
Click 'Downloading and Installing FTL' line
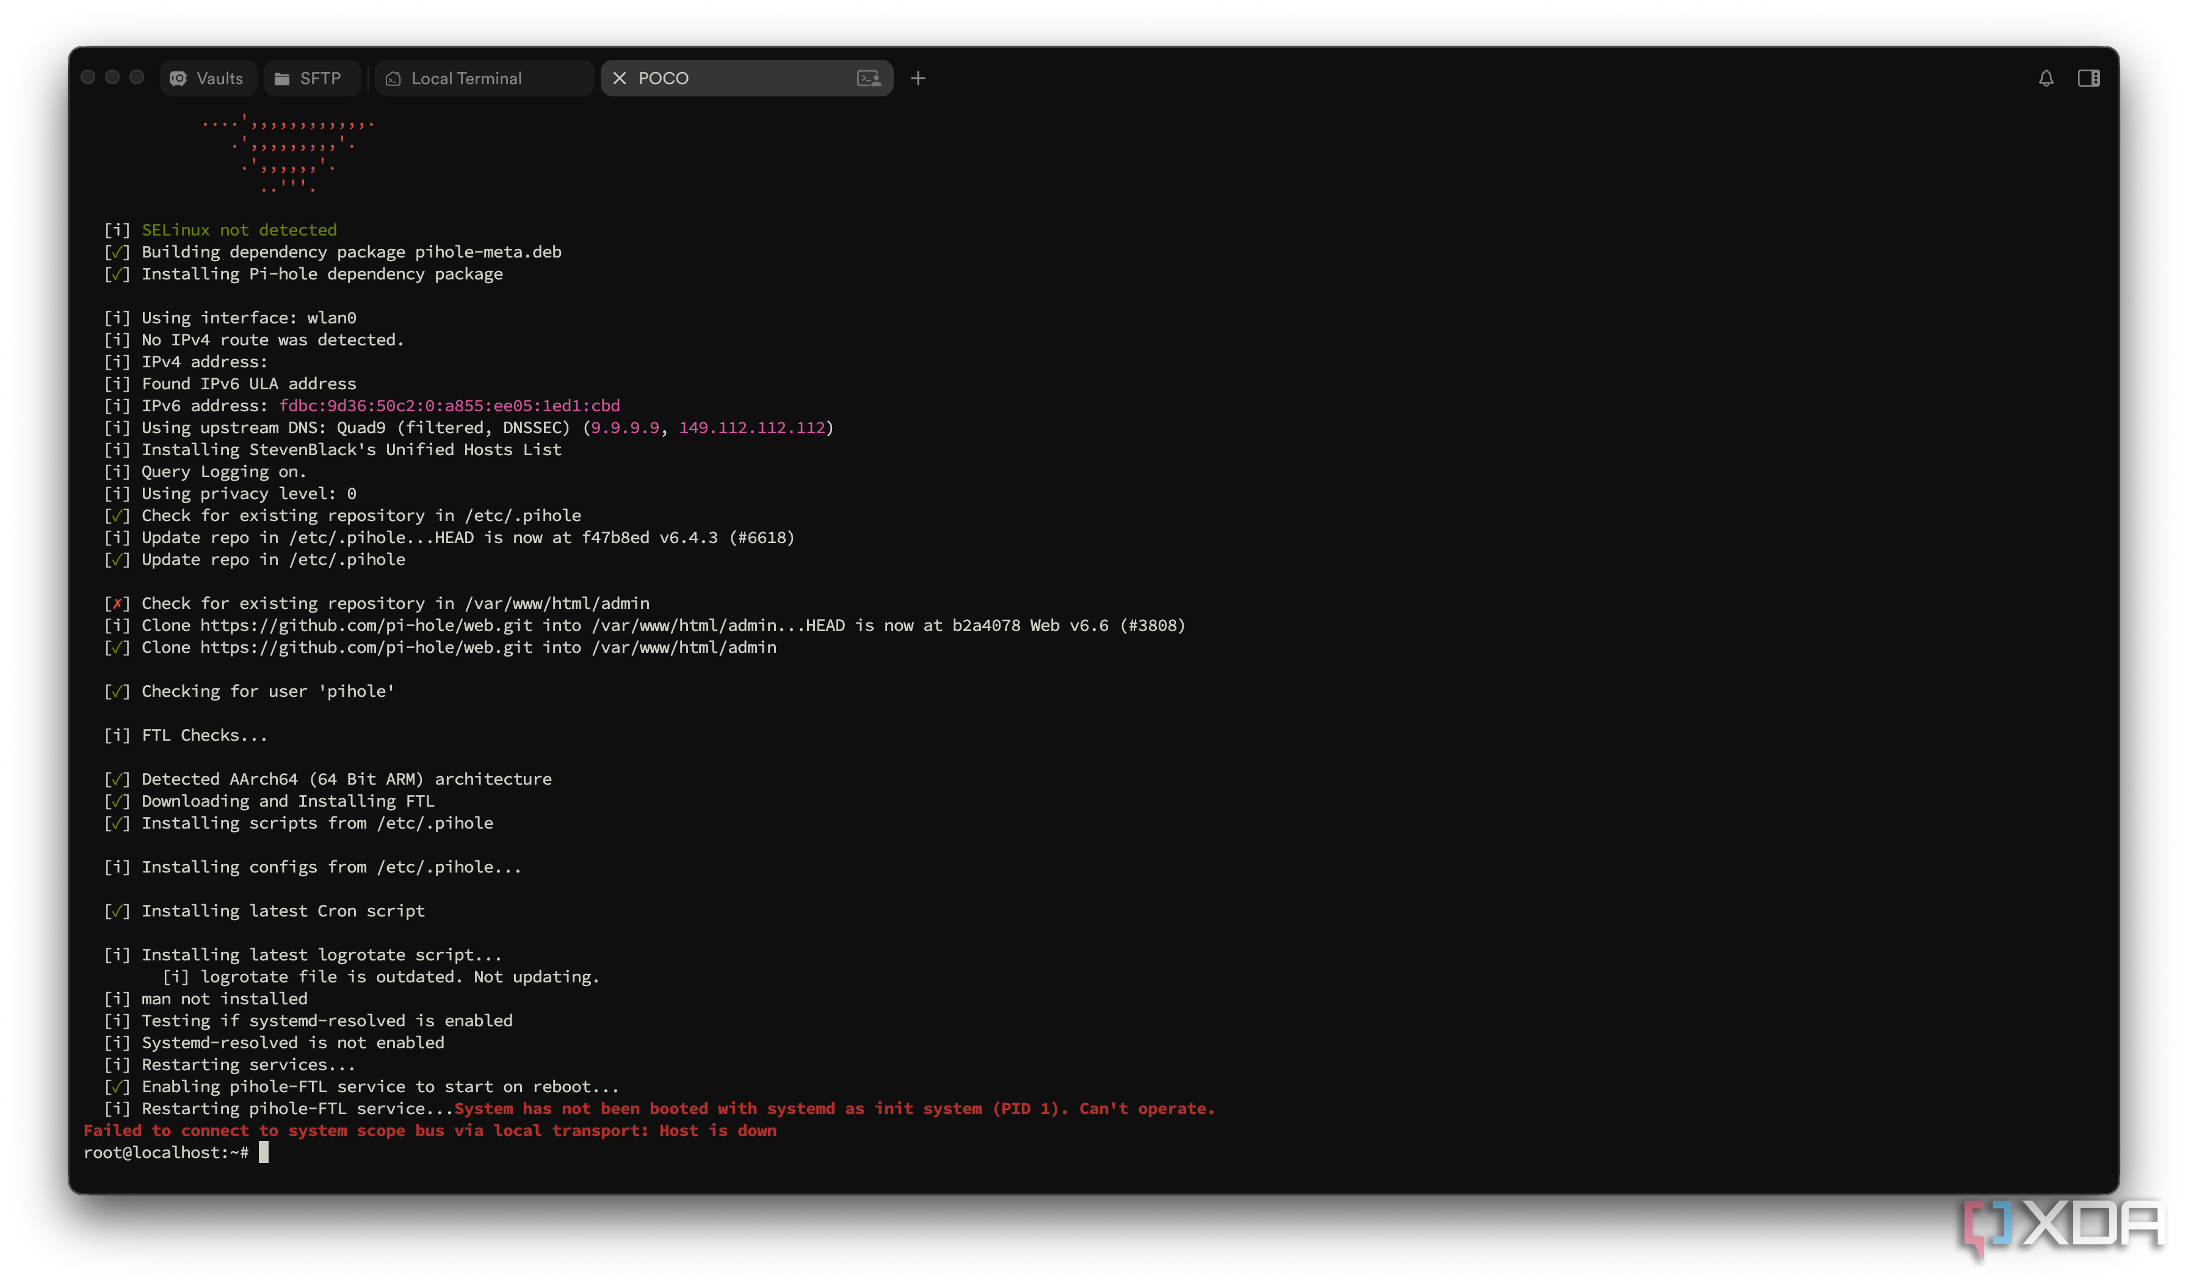click(269, 801)
